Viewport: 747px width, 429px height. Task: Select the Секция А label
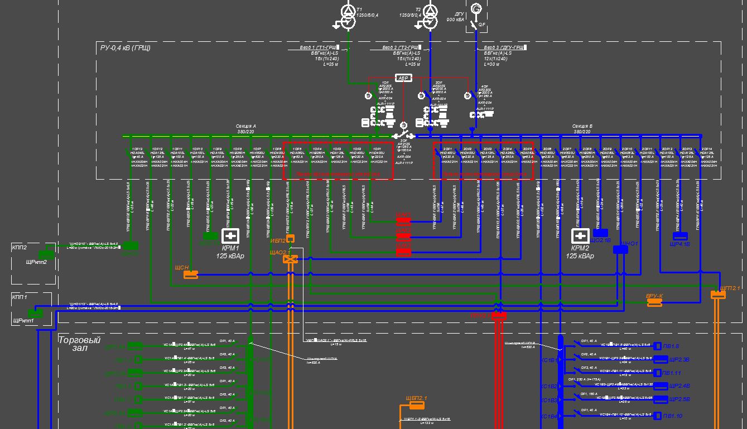click(246, 127)
